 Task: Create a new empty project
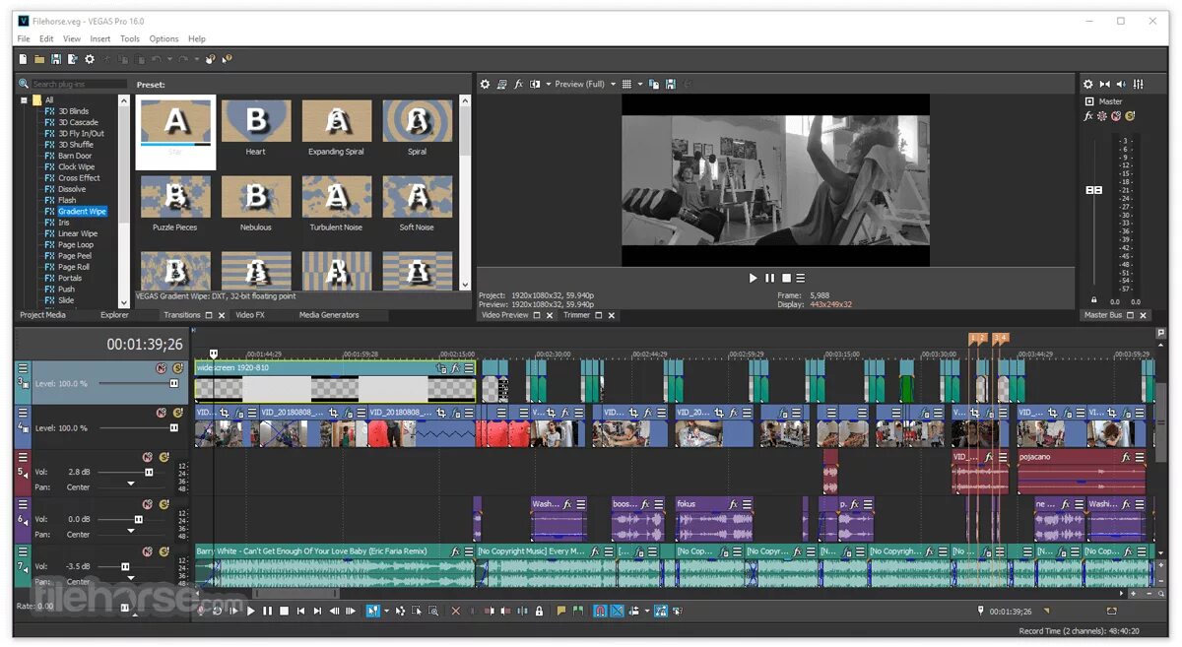[x=23, y=59]
